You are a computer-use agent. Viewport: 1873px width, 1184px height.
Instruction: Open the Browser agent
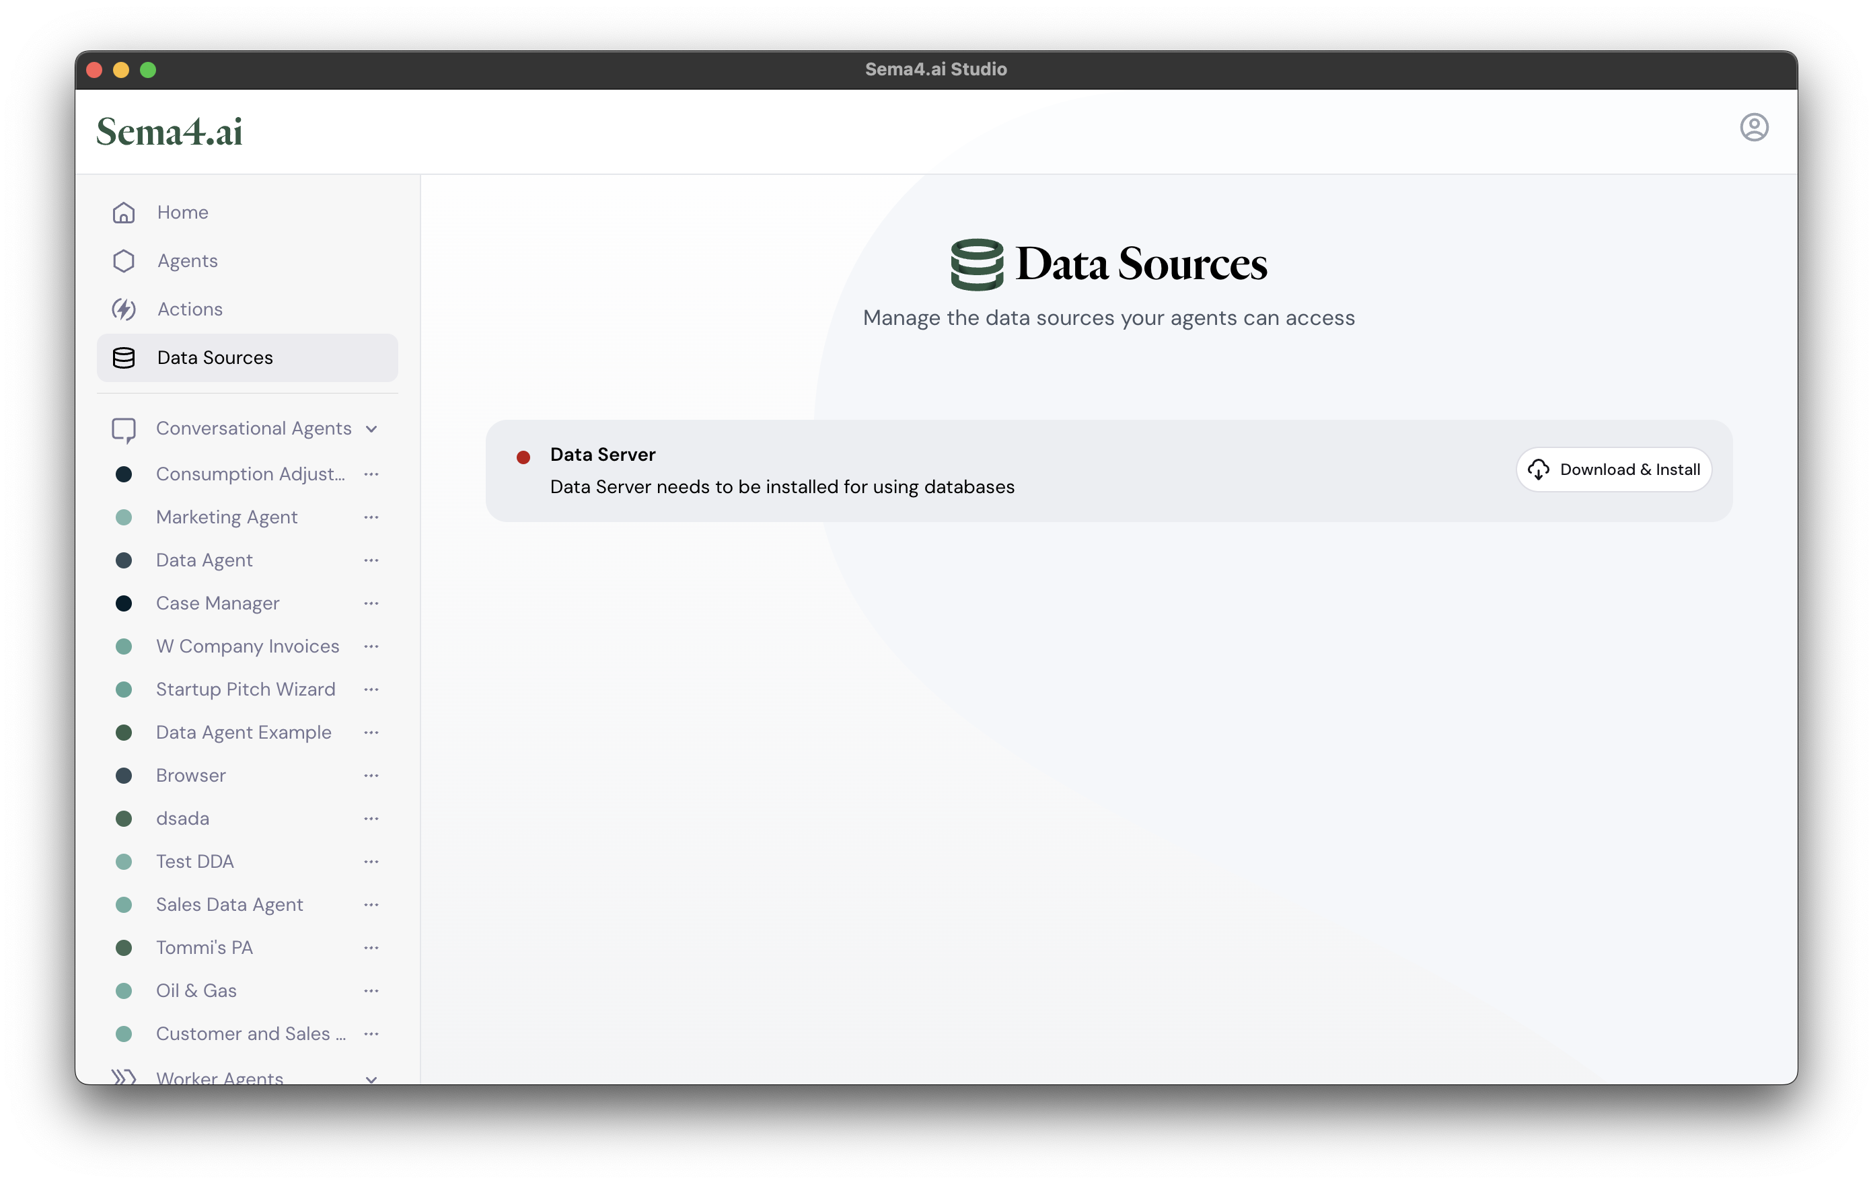pyautogui.click(x=190, y=776)
